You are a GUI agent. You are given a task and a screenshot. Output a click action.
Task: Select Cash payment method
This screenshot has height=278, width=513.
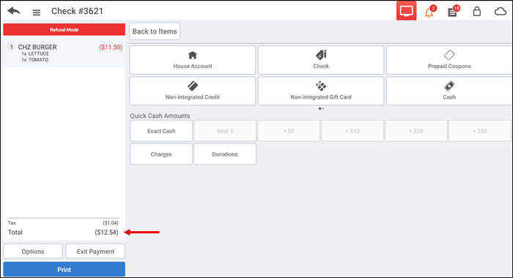[x=449, y=91]
